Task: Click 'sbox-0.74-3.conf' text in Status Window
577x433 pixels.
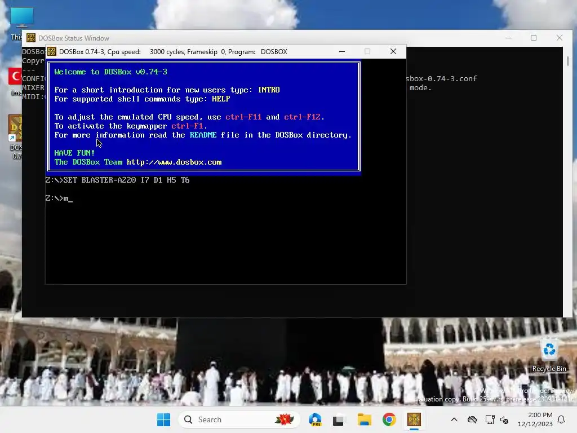Action: [442, 78]
